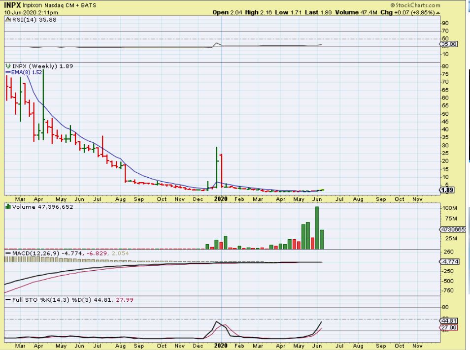Click the 2020 label on price axis

point(221,199)
